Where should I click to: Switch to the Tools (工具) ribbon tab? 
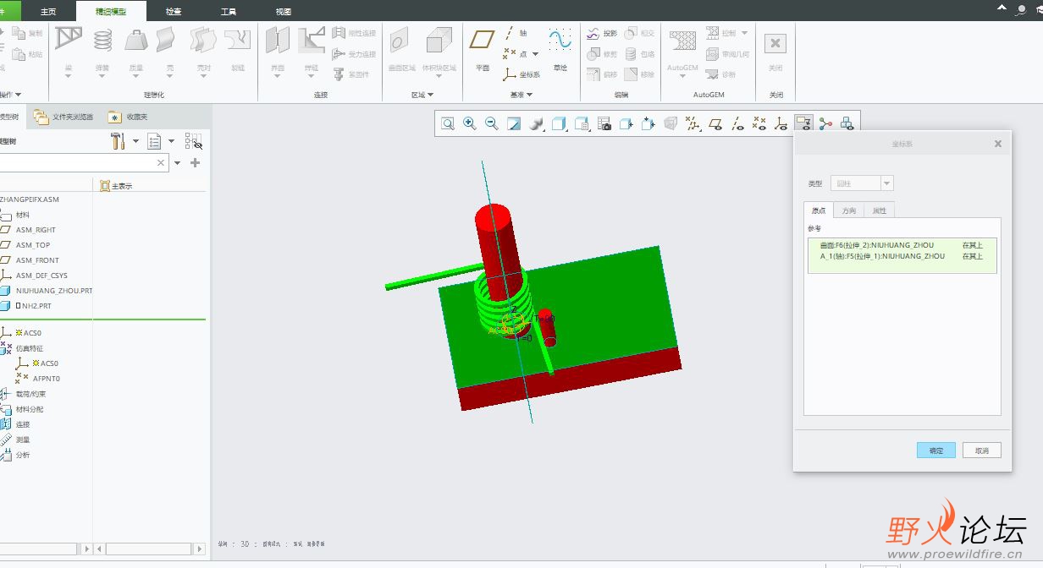point(229,11)
